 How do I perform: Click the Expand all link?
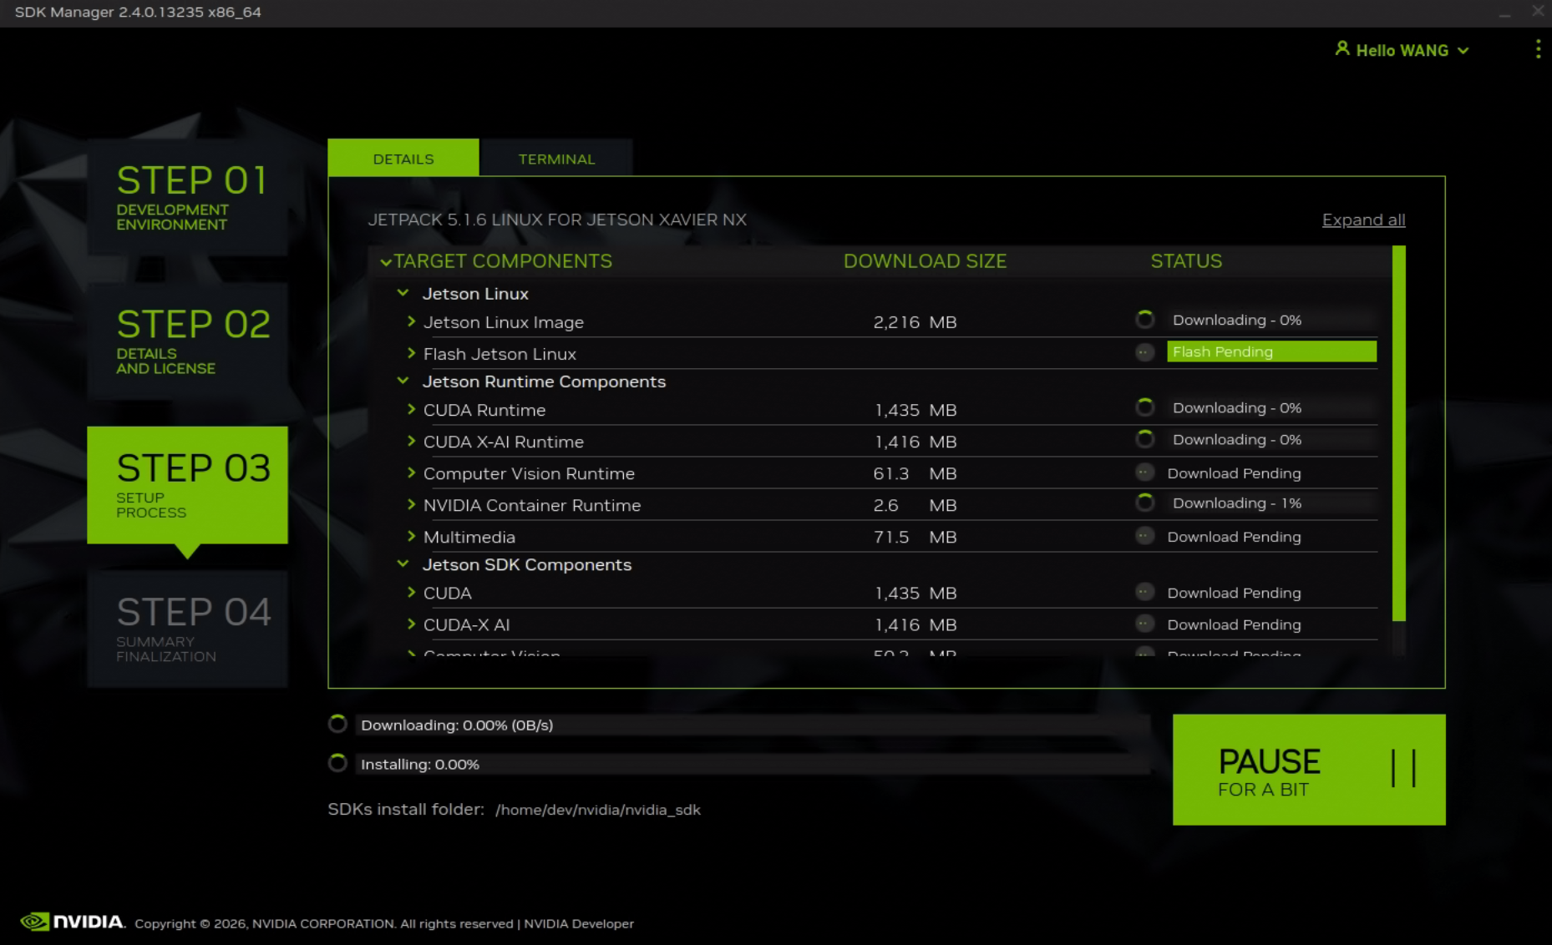click(1363, 220)
